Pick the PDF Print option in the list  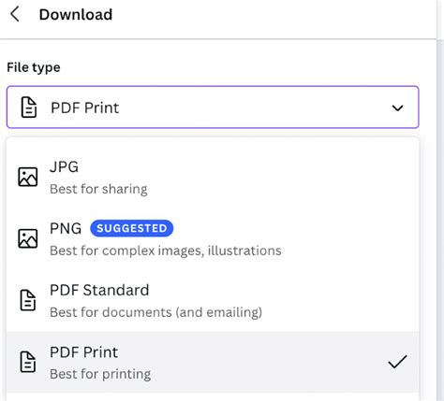213,362
